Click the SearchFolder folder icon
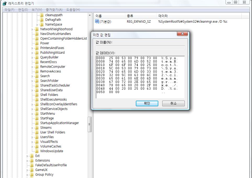 tap(37, 81)
